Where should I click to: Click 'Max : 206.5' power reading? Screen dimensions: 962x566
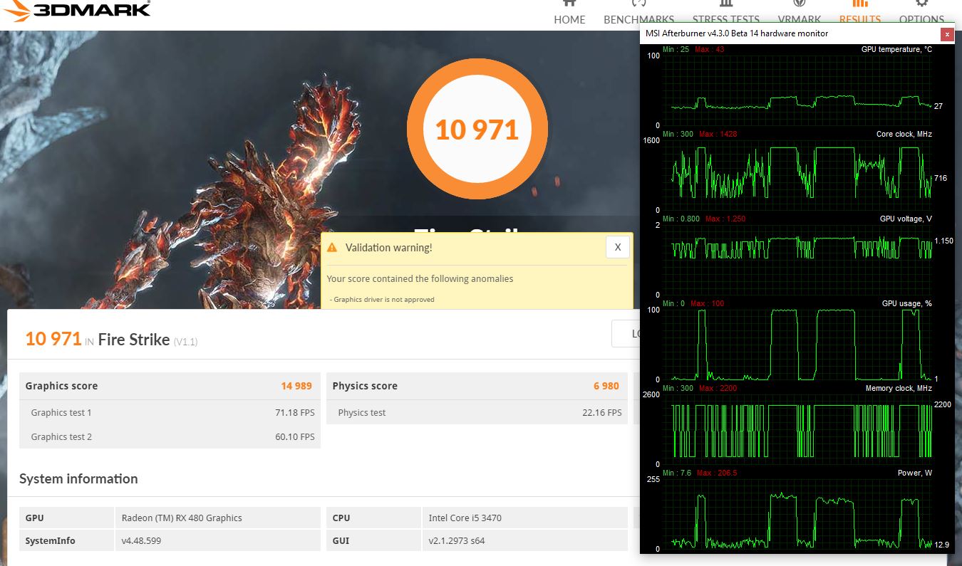tap(717, 473)
